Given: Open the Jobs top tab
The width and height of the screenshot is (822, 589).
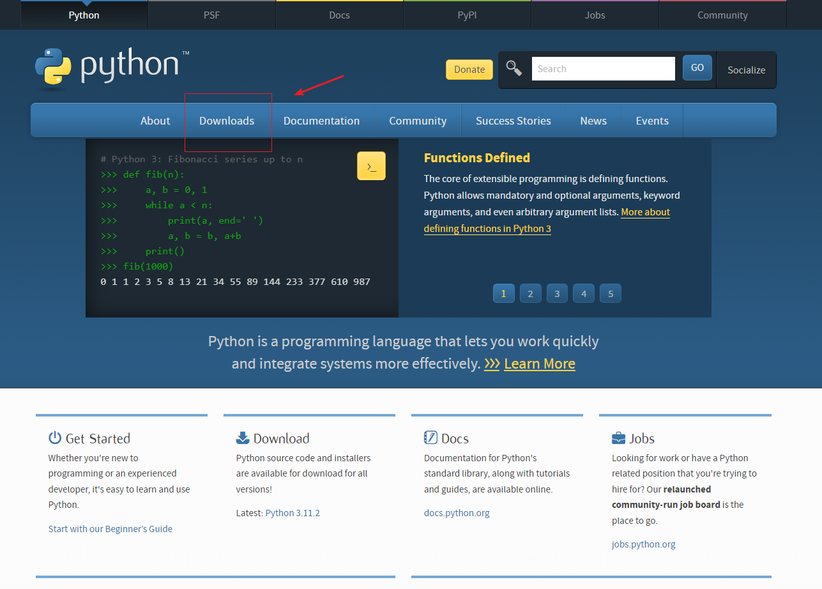Looking at the screenshot, I should pyautogui.click(x=595, y=15).
